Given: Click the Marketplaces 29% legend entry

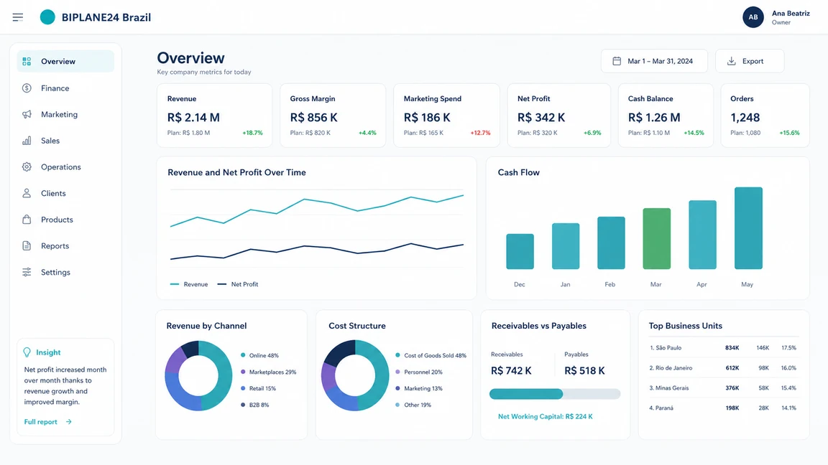Looking at the screenshot, I should [x=268, y=372].
